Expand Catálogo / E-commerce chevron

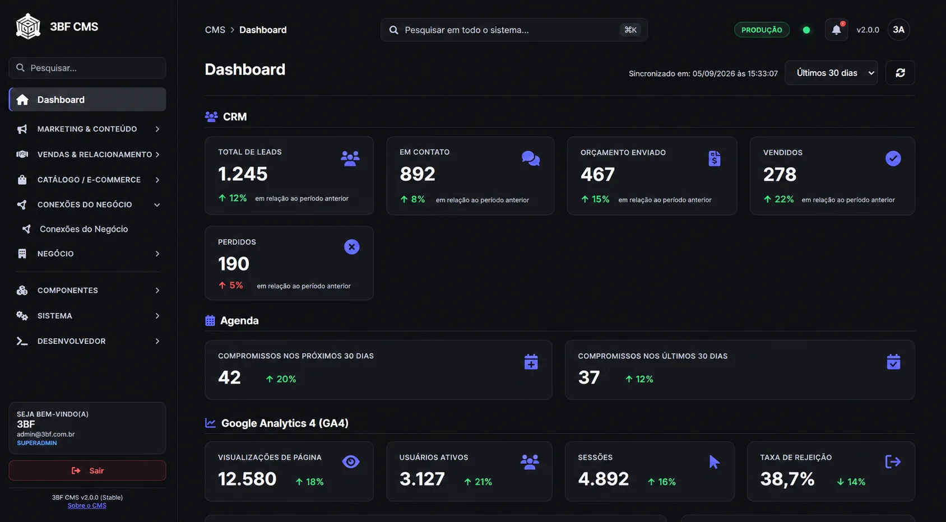point(157,180)
